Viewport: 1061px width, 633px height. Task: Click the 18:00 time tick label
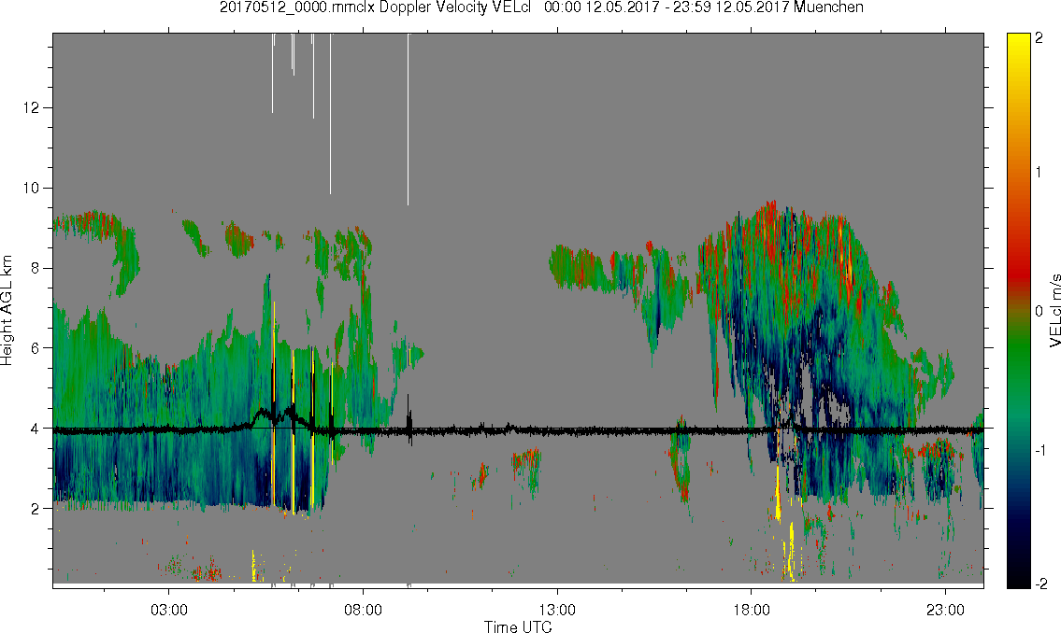tap(751, 610)
